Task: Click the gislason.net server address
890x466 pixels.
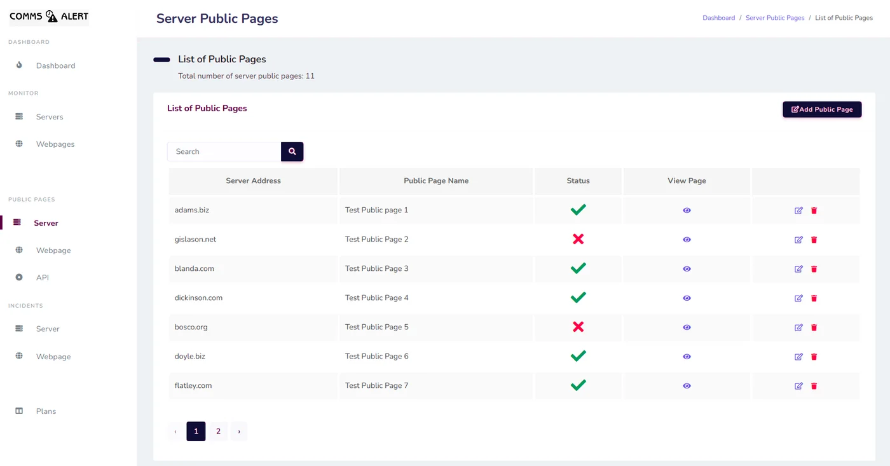Action: point(195,239)
